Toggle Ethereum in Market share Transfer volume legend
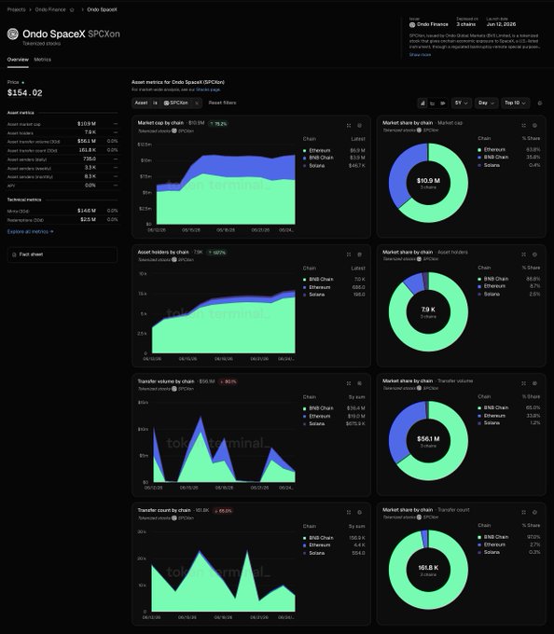This screenshot has width=554, height=634. click(492, 416)
